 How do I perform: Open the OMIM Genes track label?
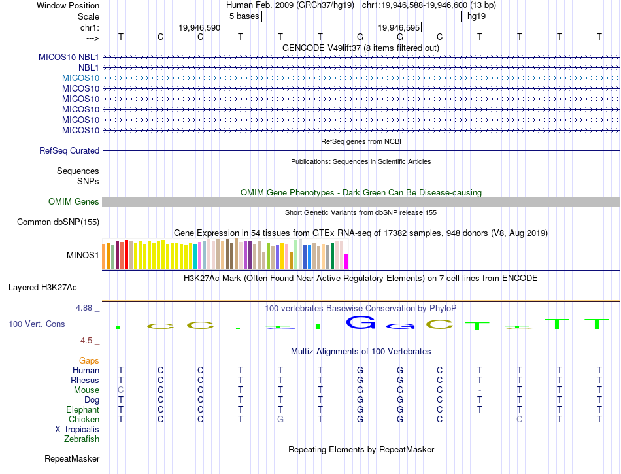click(73, 201)
